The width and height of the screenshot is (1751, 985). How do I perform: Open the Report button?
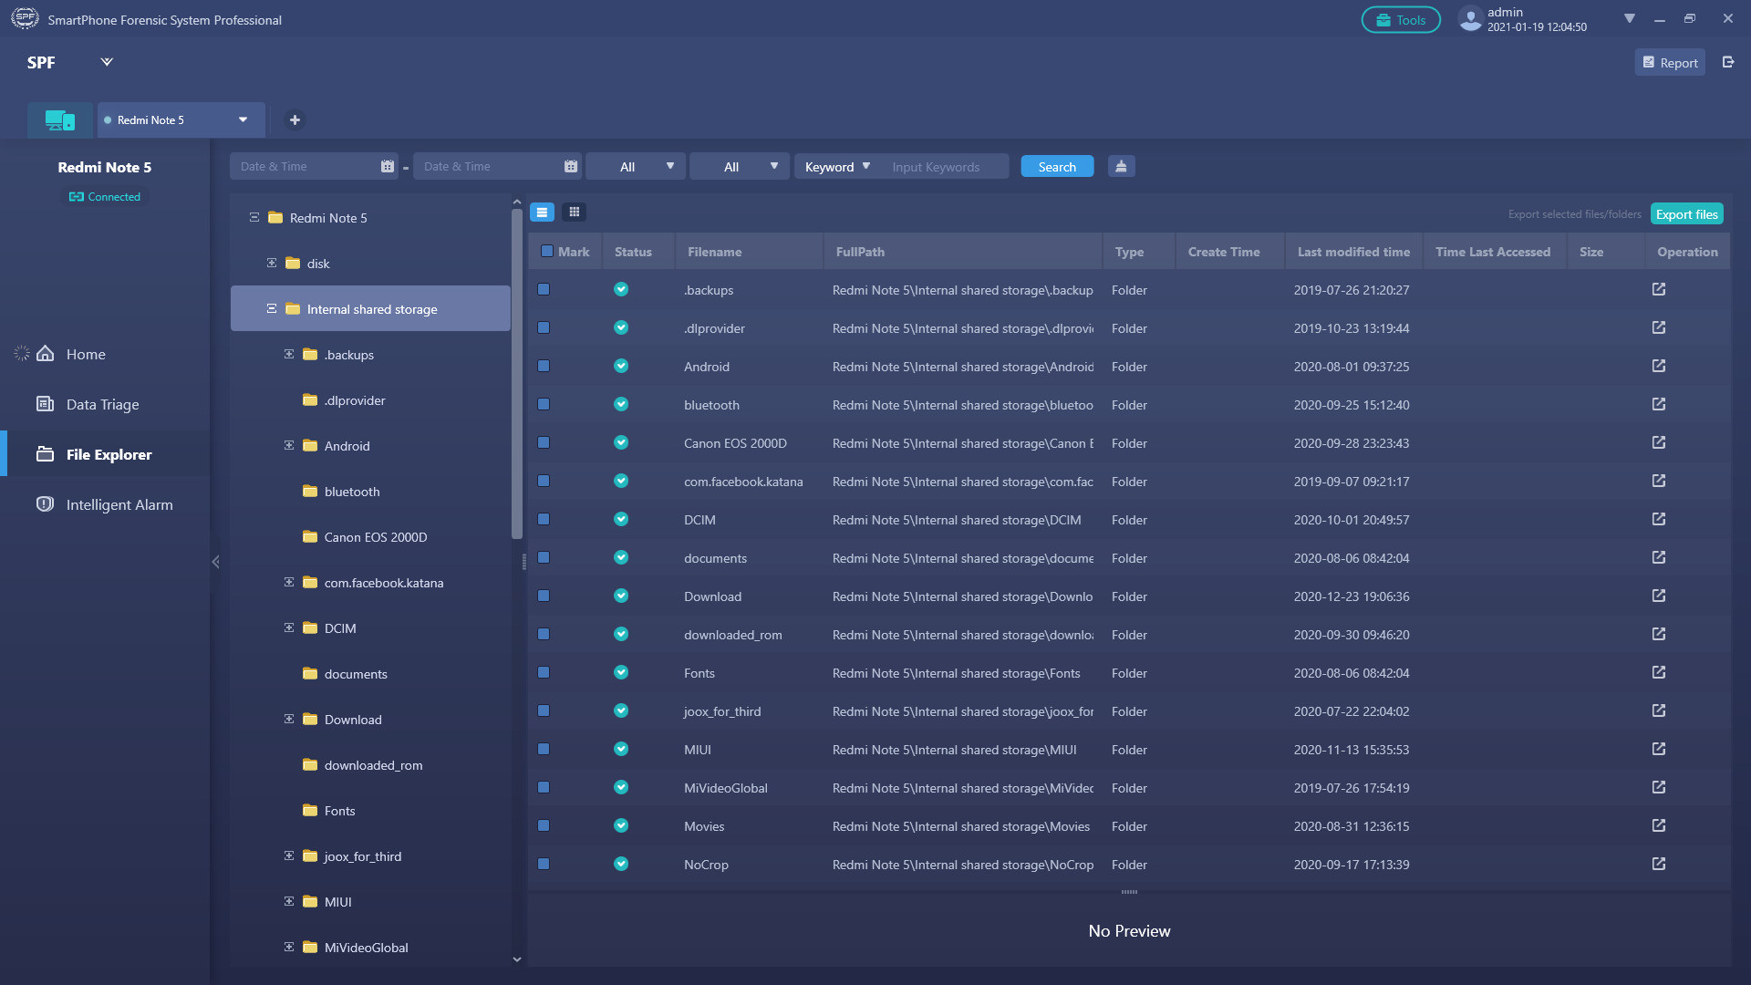tap(1670, 62)
